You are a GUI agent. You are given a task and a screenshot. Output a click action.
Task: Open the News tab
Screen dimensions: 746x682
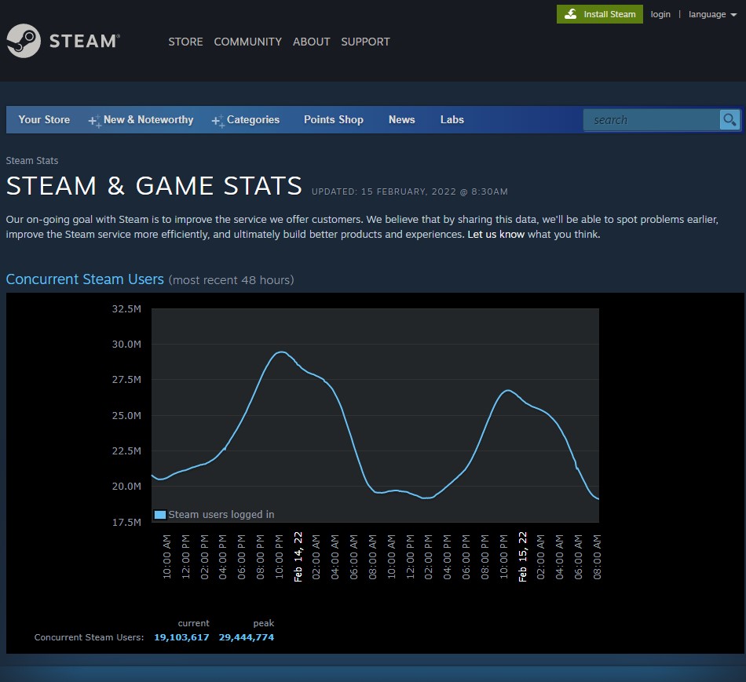[x=401, y=120]
